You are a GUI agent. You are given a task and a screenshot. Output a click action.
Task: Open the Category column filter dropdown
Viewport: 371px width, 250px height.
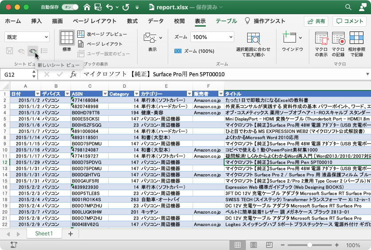click(x=137, y=94)
